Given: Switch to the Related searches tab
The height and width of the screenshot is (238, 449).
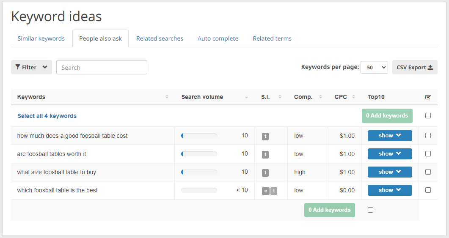Looking at the screenshot, I should point(160,38).
